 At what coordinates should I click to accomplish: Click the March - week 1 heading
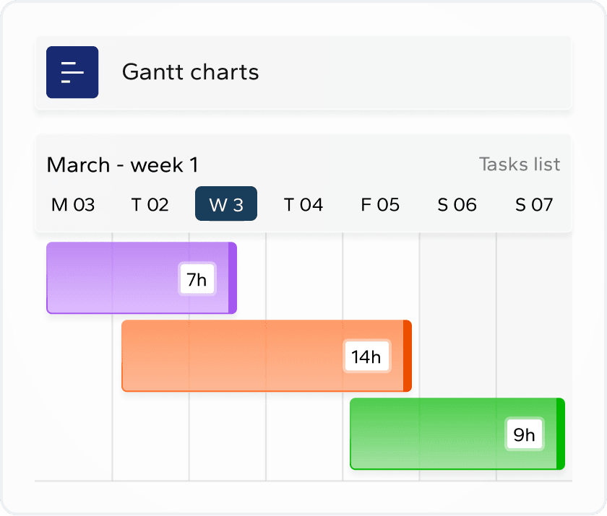click(x=122, y=165)
